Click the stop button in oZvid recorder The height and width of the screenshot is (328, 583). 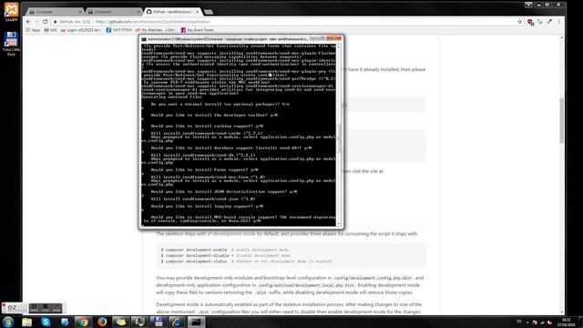pos(46,308)
